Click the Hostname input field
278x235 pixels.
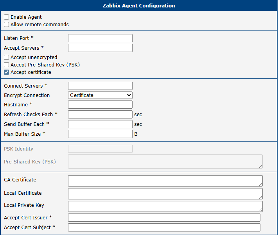pos(100,105)
